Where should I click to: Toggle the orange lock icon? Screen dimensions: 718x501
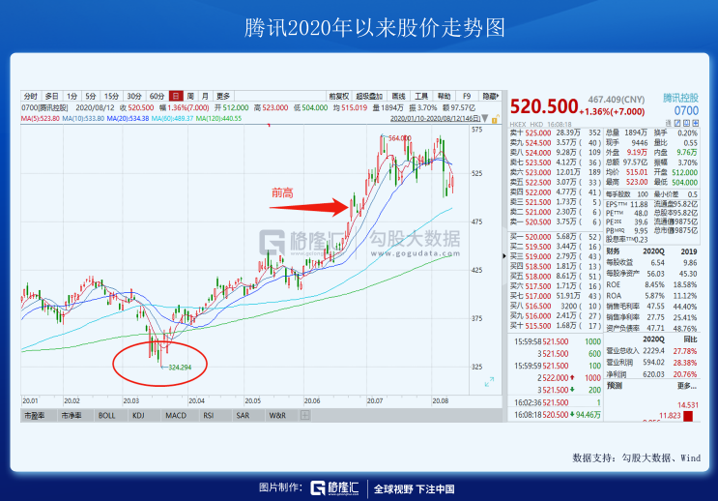[x=495, y=120]
